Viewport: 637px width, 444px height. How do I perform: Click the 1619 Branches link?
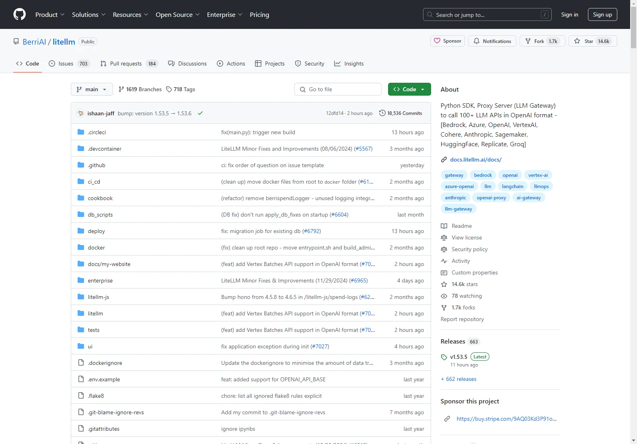[x=140, y=89]
